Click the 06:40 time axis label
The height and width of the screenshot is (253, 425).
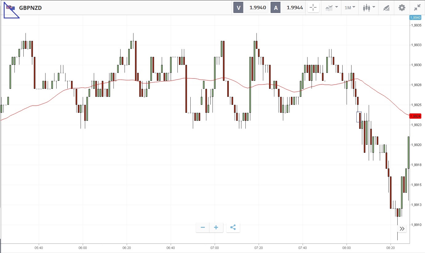171,248
